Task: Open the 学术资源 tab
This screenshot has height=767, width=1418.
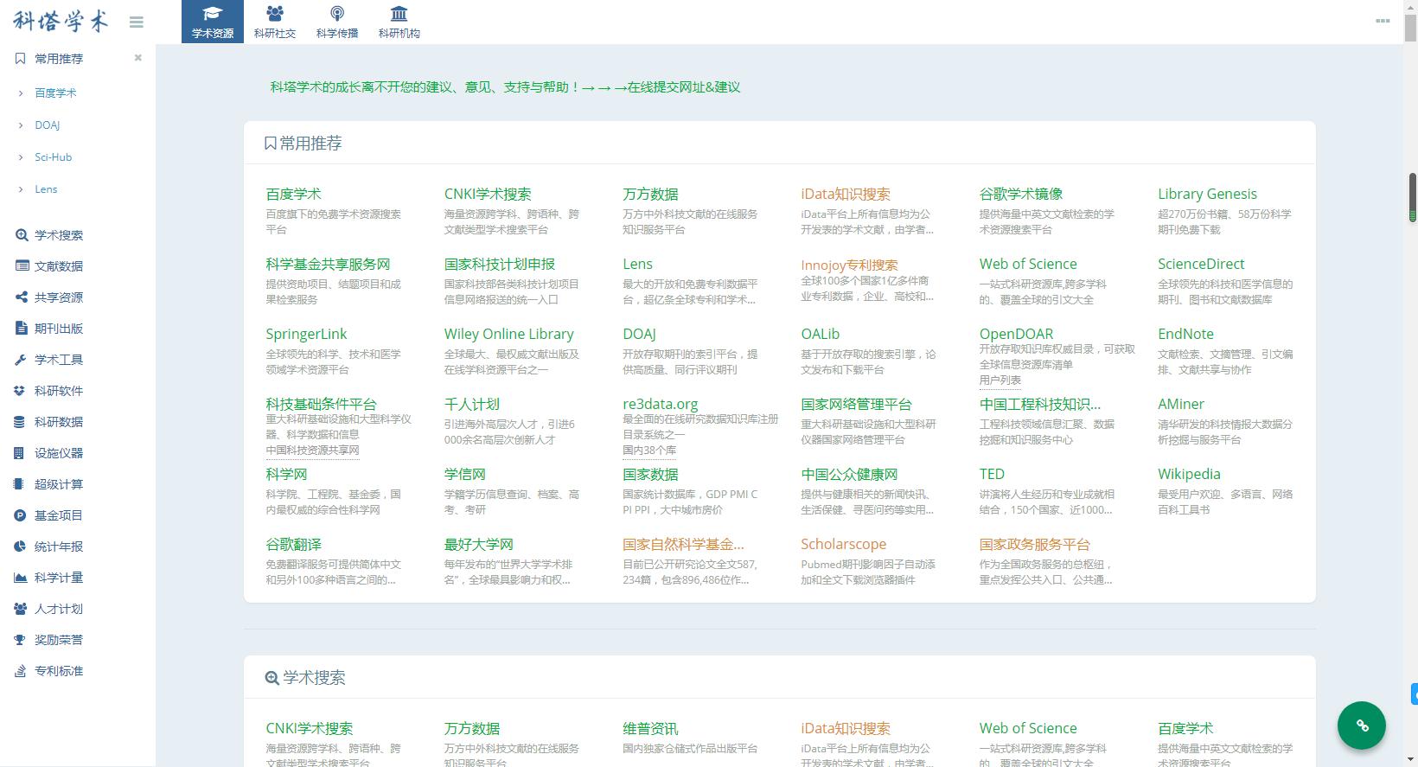Action: tap(213, 22)
